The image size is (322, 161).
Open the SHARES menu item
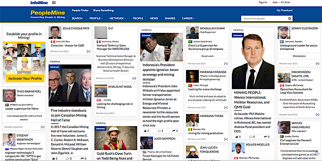170,18
